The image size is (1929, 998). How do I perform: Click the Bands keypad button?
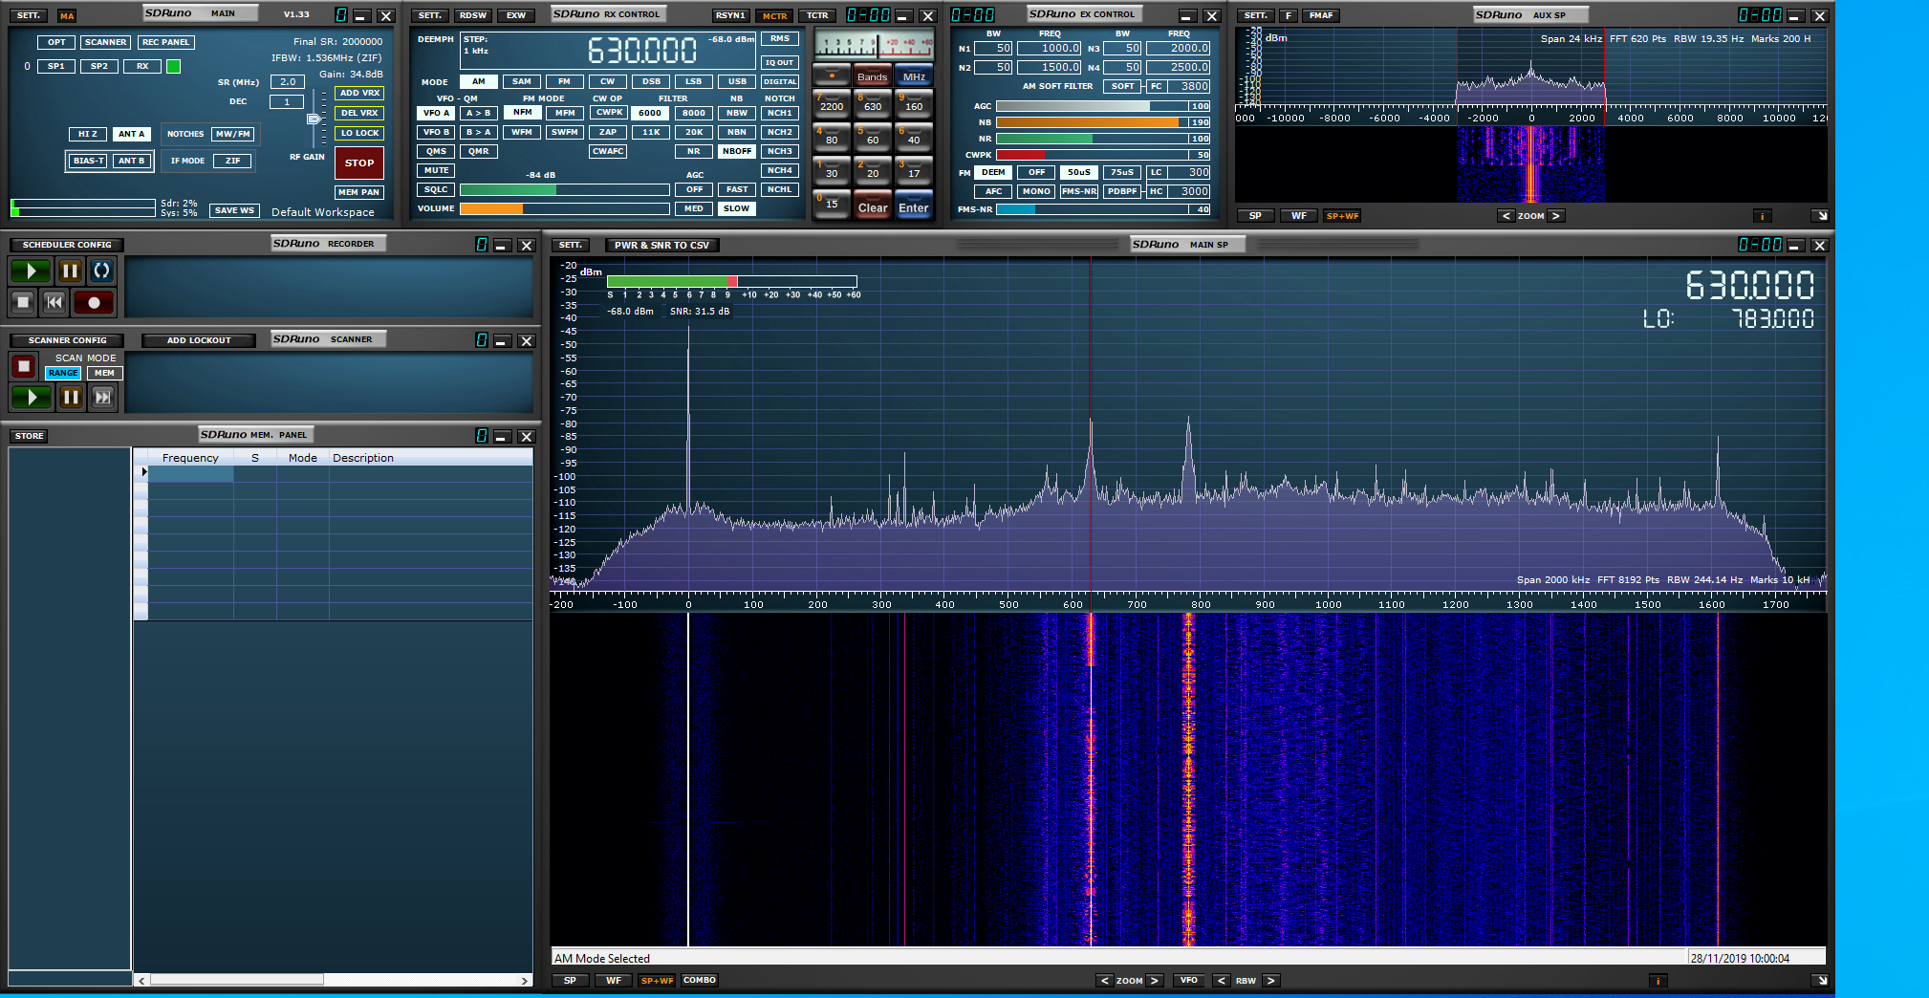click(873, 76)
